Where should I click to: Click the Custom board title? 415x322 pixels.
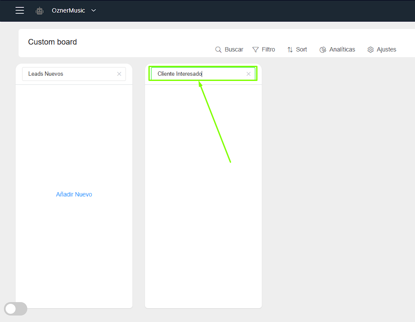[x=52, y=42]
